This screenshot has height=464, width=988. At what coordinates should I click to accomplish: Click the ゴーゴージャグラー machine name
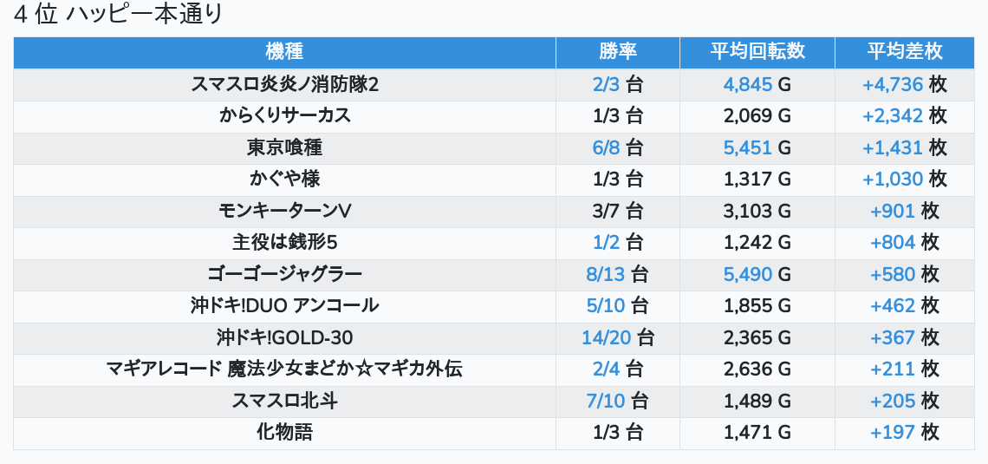(x=284, y=274)
